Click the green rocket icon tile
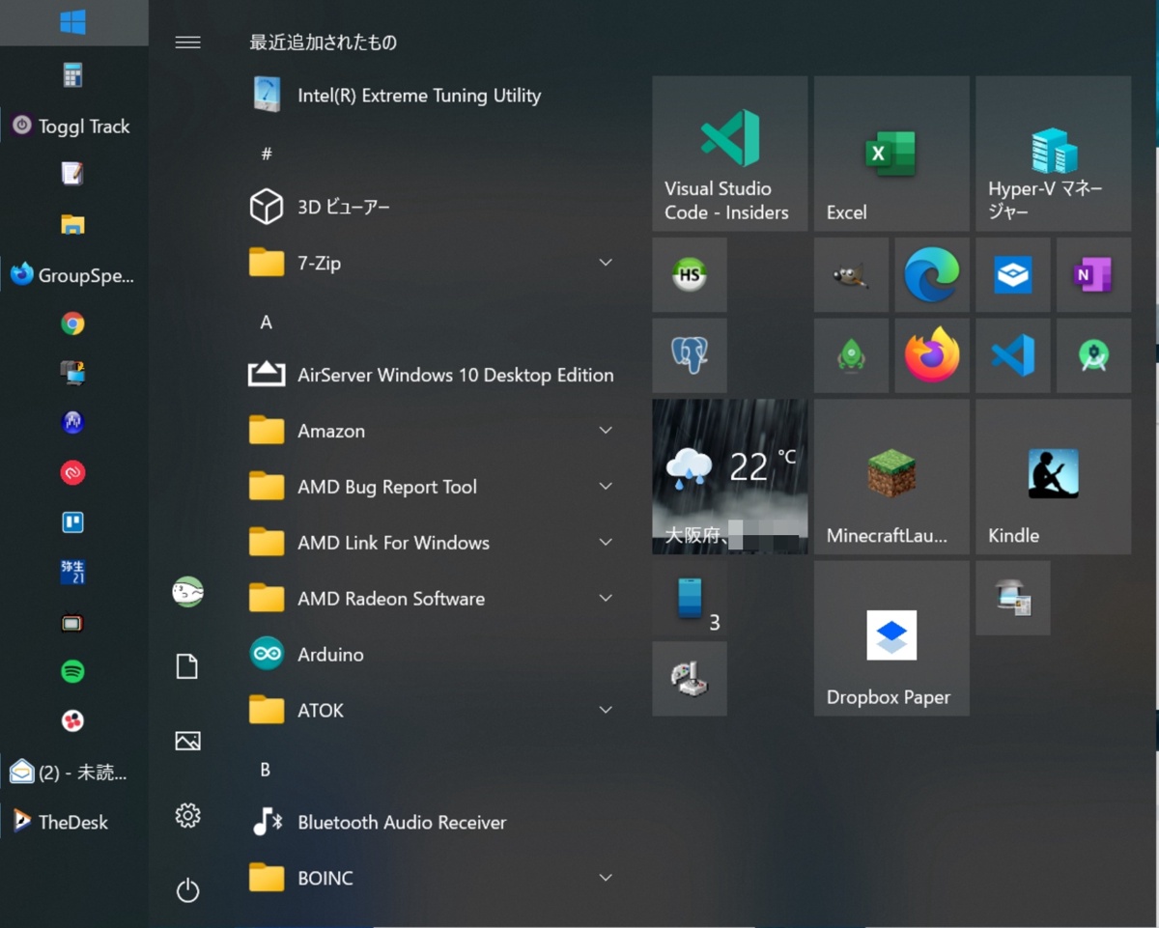 pyautogui.click(x=851, y=355)
